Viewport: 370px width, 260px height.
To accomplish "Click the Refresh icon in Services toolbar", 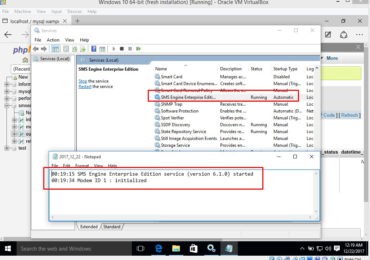I will pyautogui.click(x=75, y=49).
